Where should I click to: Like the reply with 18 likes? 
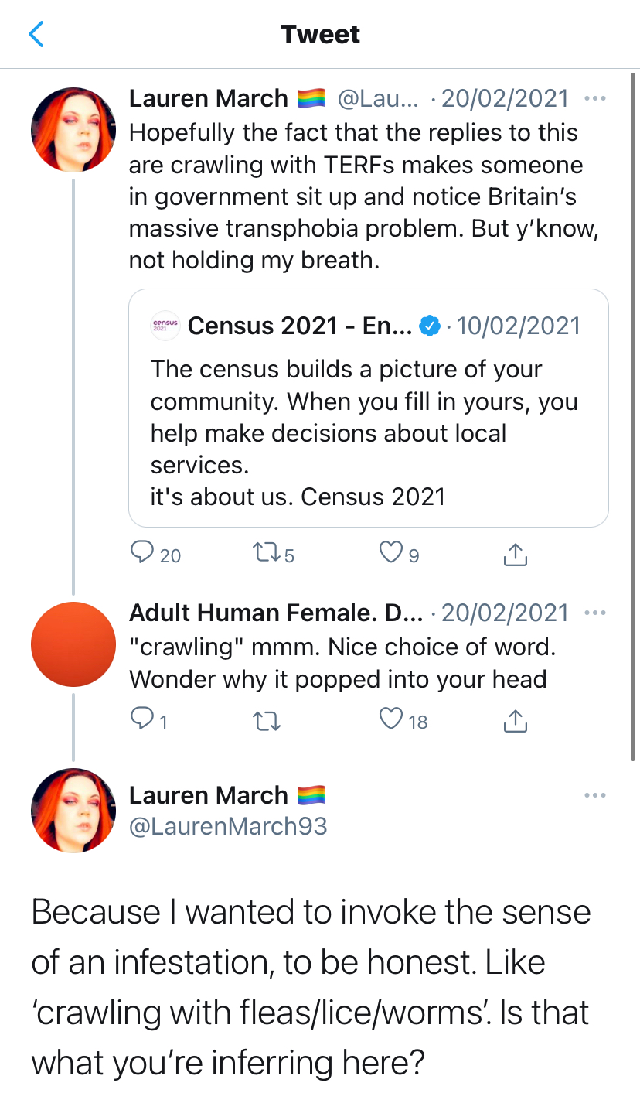392,721
